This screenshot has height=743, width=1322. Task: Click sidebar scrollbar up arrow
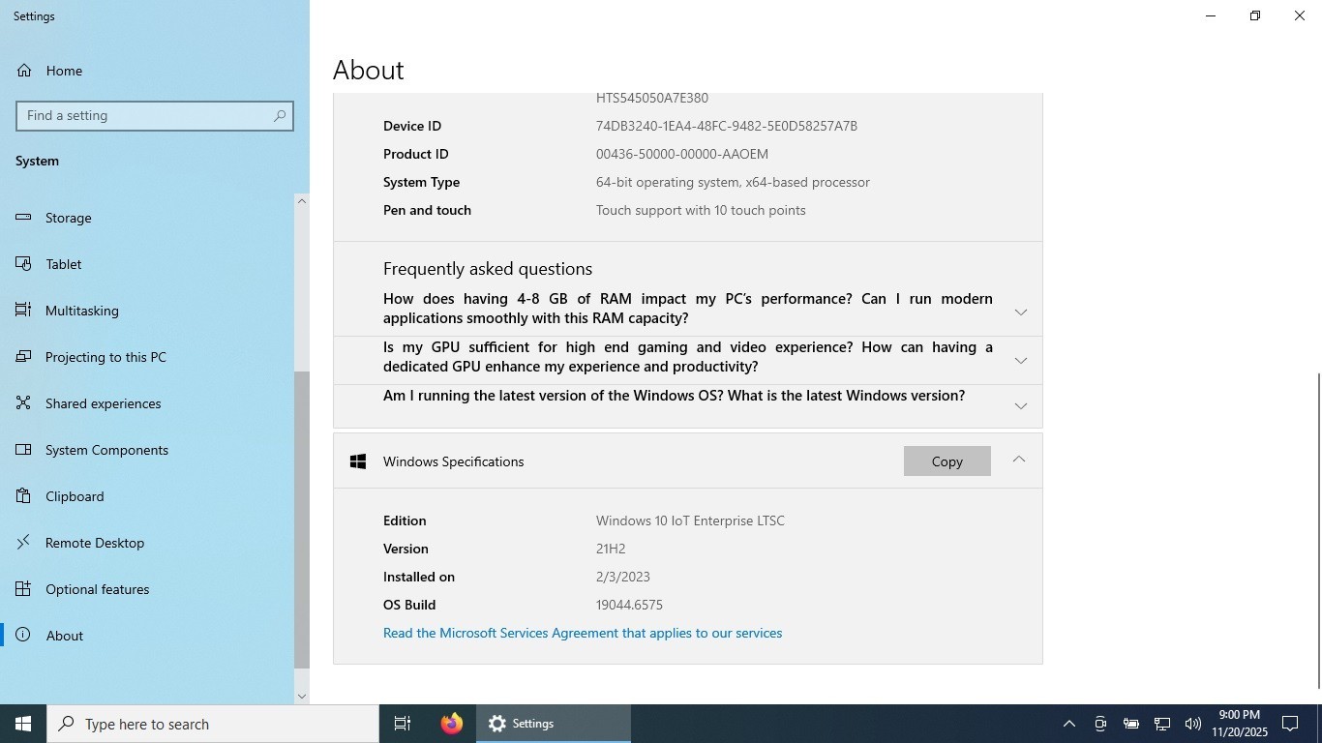click(x=302, y=201)
